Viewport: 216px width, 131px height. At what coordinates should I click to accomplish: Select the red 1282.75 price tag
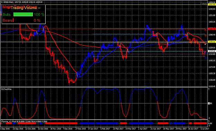click(x=212, y=29)
